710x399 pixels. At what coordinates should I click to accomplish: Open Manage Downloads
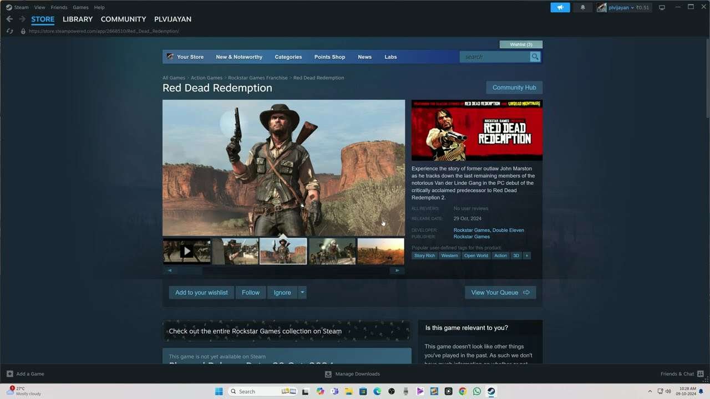point(352,374)
